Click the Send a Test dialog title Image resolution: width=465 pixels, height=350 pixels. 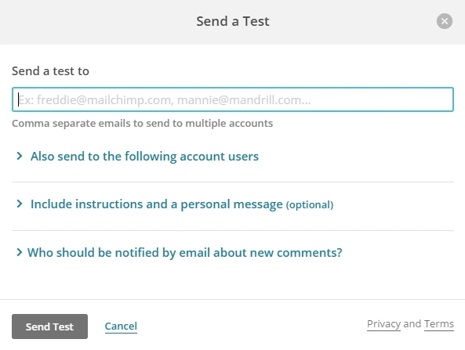[233, 21]
